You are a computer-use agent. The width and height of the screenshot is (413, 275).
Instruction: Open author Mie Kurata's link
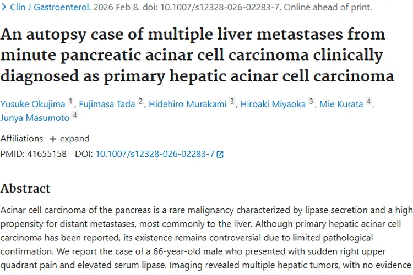point(341,103)
